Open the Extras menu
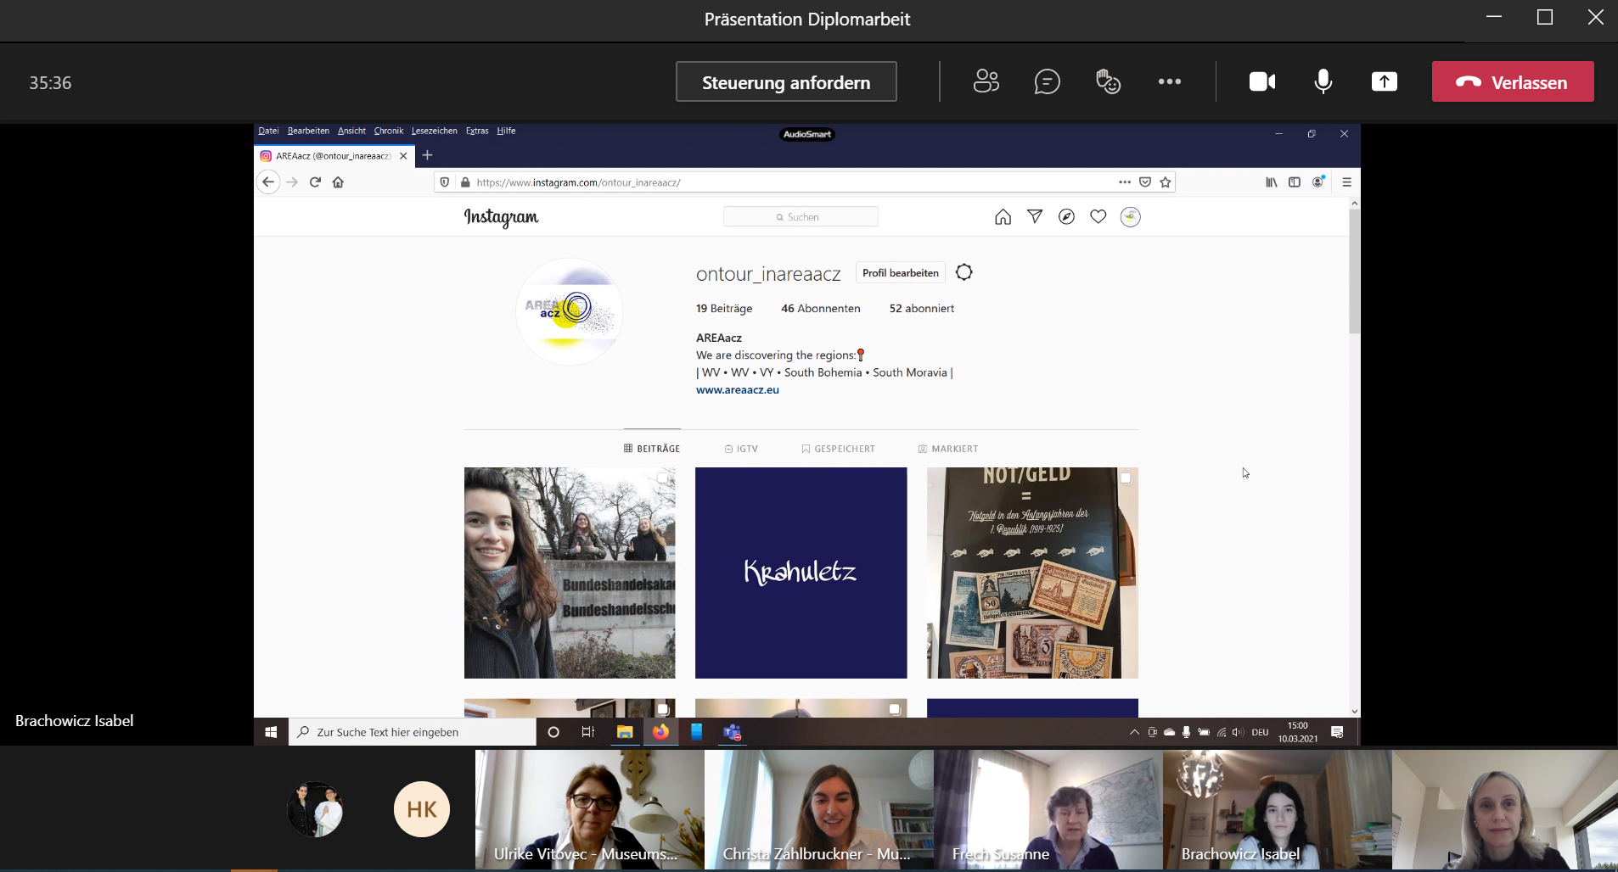The width and height of the screenshot is (1618, 872). pos(477,131)
